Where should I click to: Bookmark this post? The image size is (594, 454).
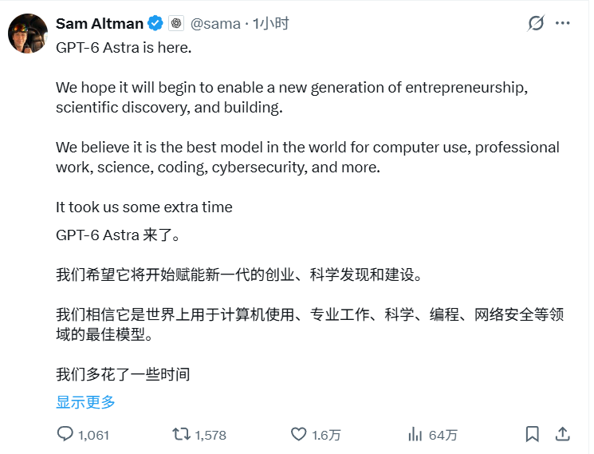533,434
